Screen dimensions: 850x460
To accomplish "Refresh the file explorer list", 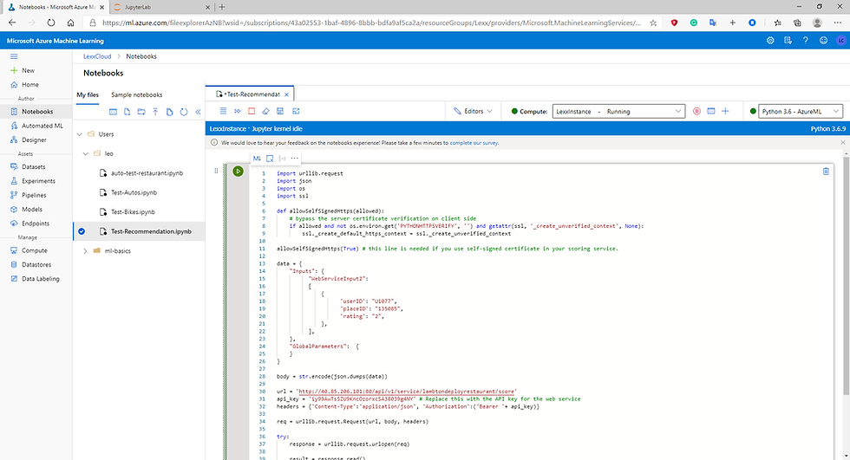I will pyautogui.click(x=184, y=112).
